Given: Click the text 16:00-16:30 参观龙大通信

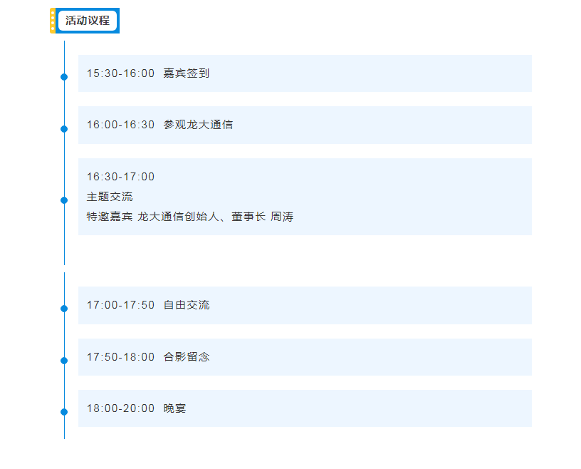Looking at the screenshot, I should point(159,125).
